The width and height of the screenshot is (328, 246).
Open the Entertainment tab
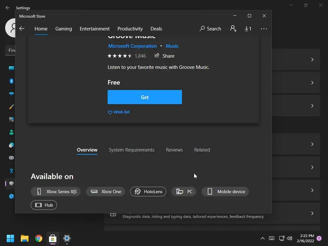tap(94, 29)
